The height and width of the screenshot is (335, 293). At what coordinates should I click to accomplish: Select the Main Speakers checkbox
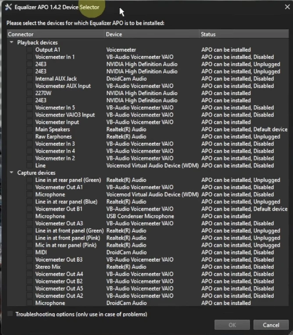click(29, 129)
